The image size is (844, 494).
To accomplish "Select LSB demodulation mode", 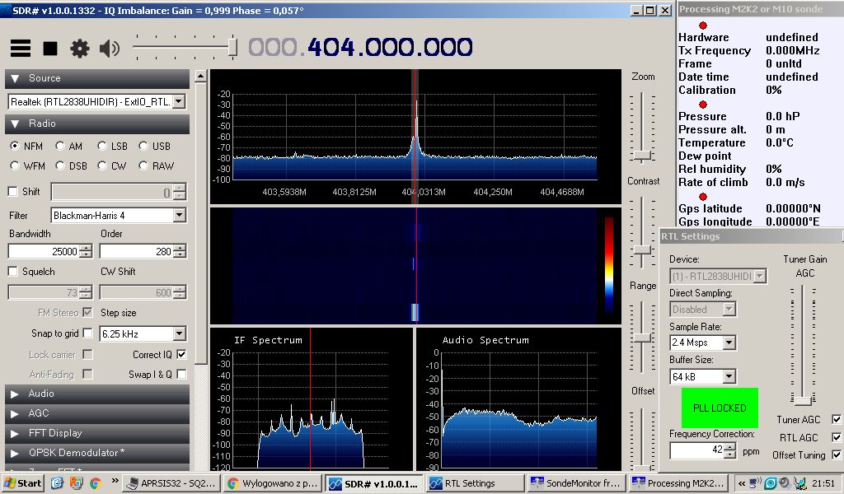I will point(101,146).
